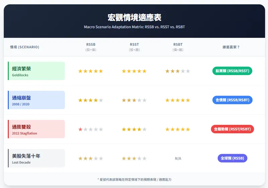
Task: Click the (股+債) label under RSSB
Action: tap(91, 50)
